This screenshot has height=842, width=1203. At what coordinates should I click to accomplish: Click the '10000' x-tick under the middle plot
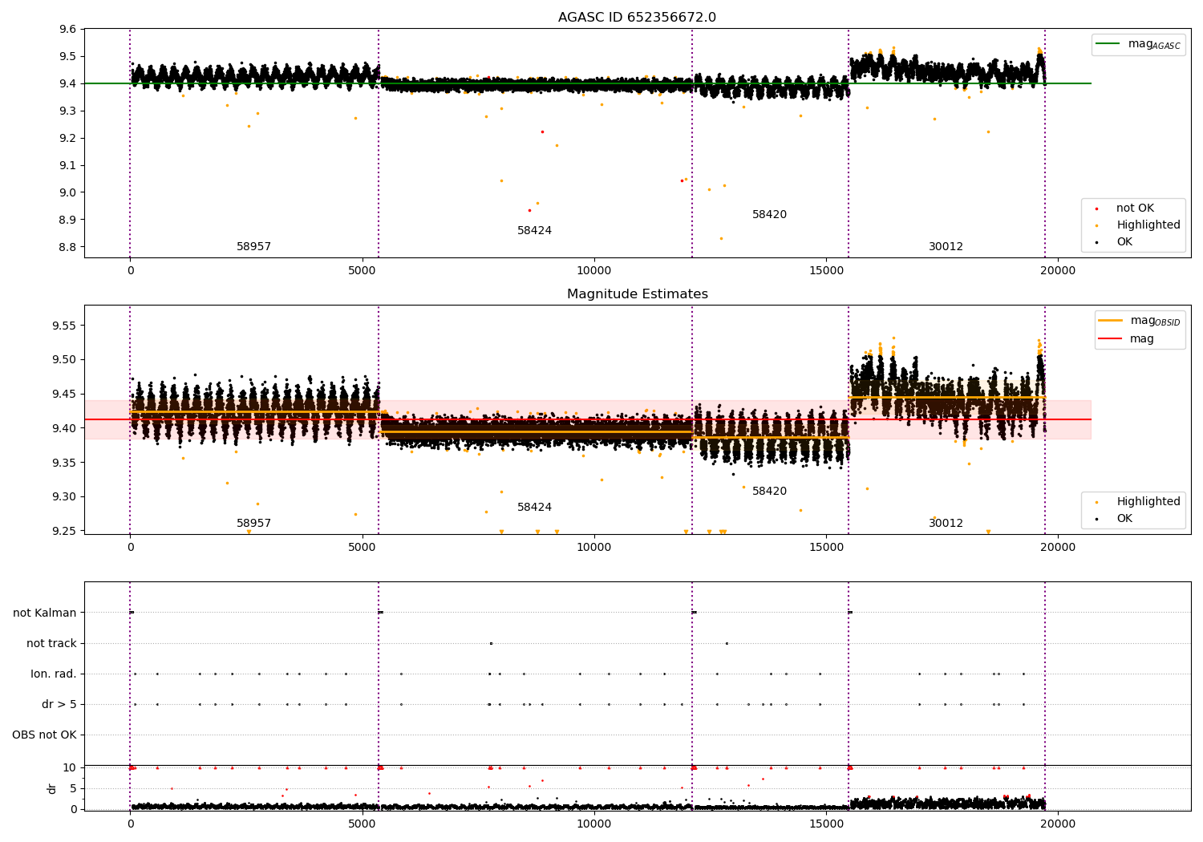click(x=594, y=548)
